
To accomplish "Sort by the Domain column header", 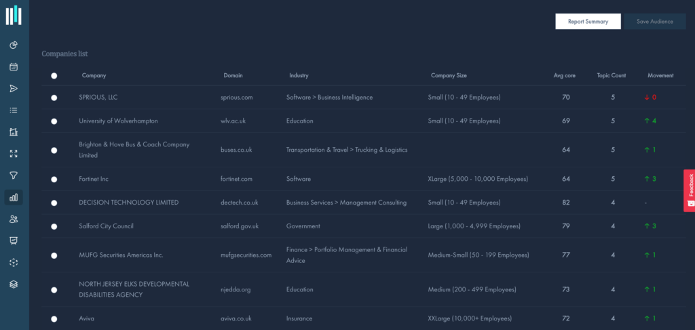I will (x=233, y=76).
